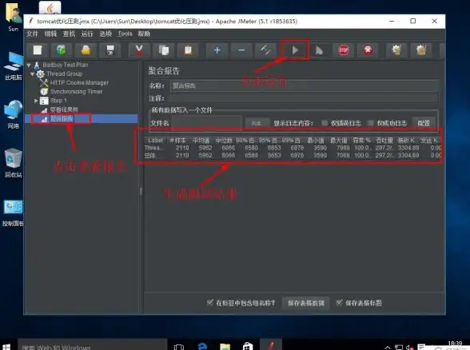Click the Clear All broom icon

pos(421,50)
